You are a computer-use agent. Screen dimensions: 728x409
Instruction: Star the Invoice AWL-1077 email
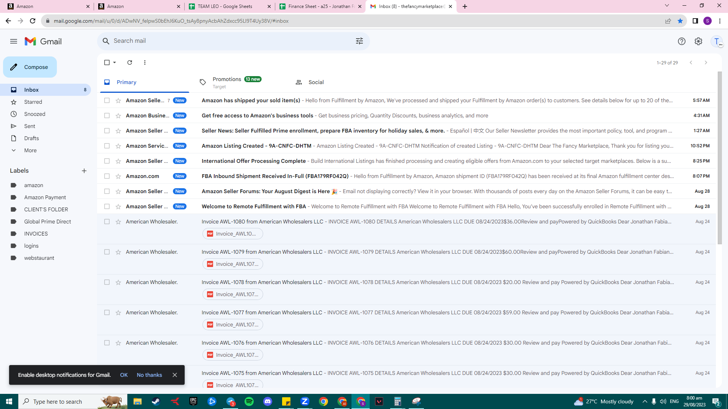pos(118,312)
